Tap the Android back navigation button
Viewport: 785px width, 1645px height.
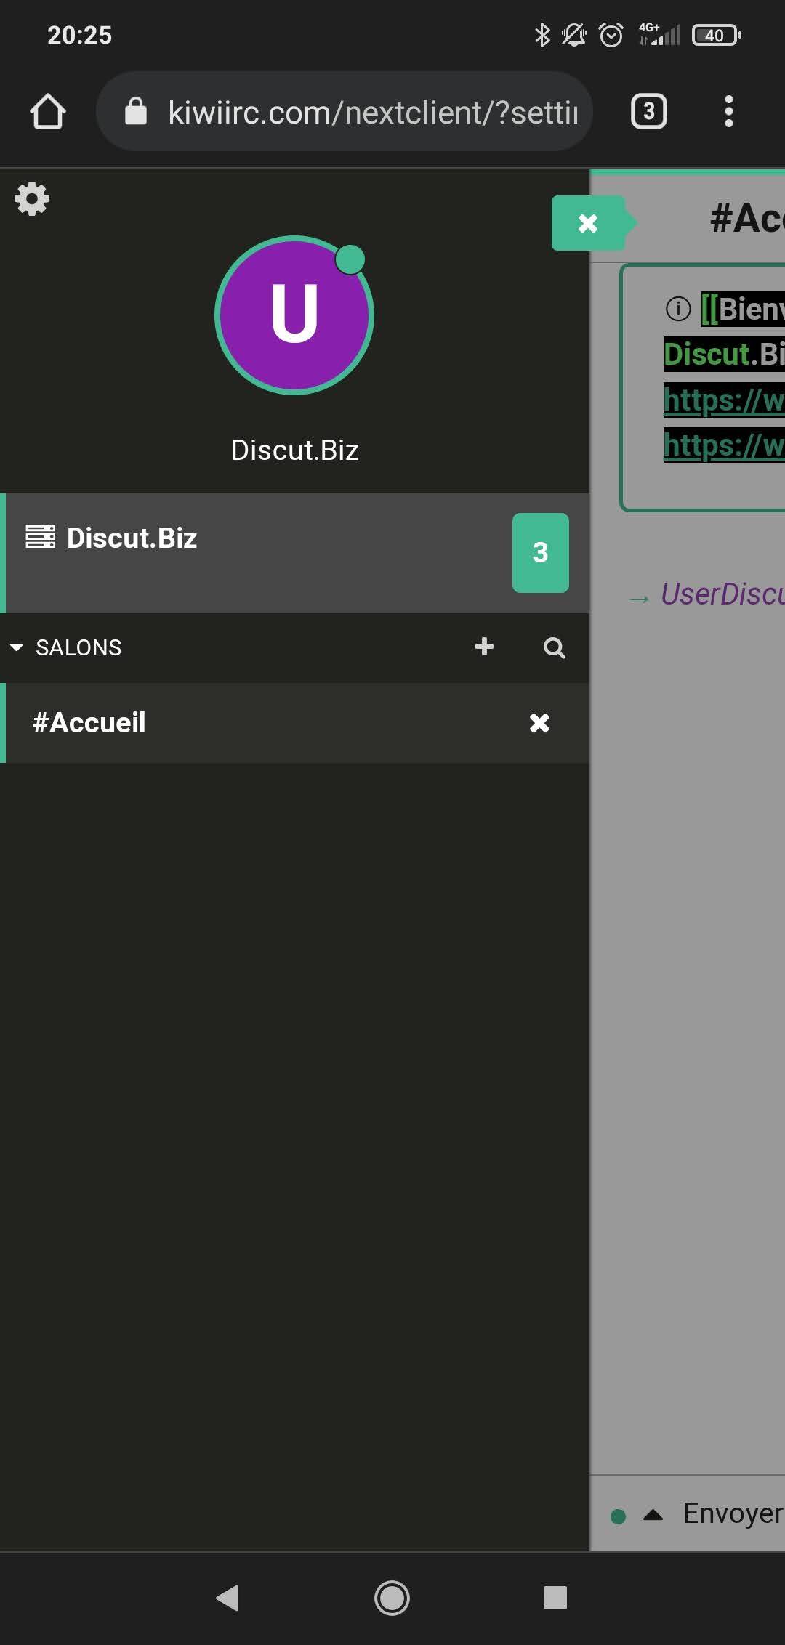(x=228, y=1598)
